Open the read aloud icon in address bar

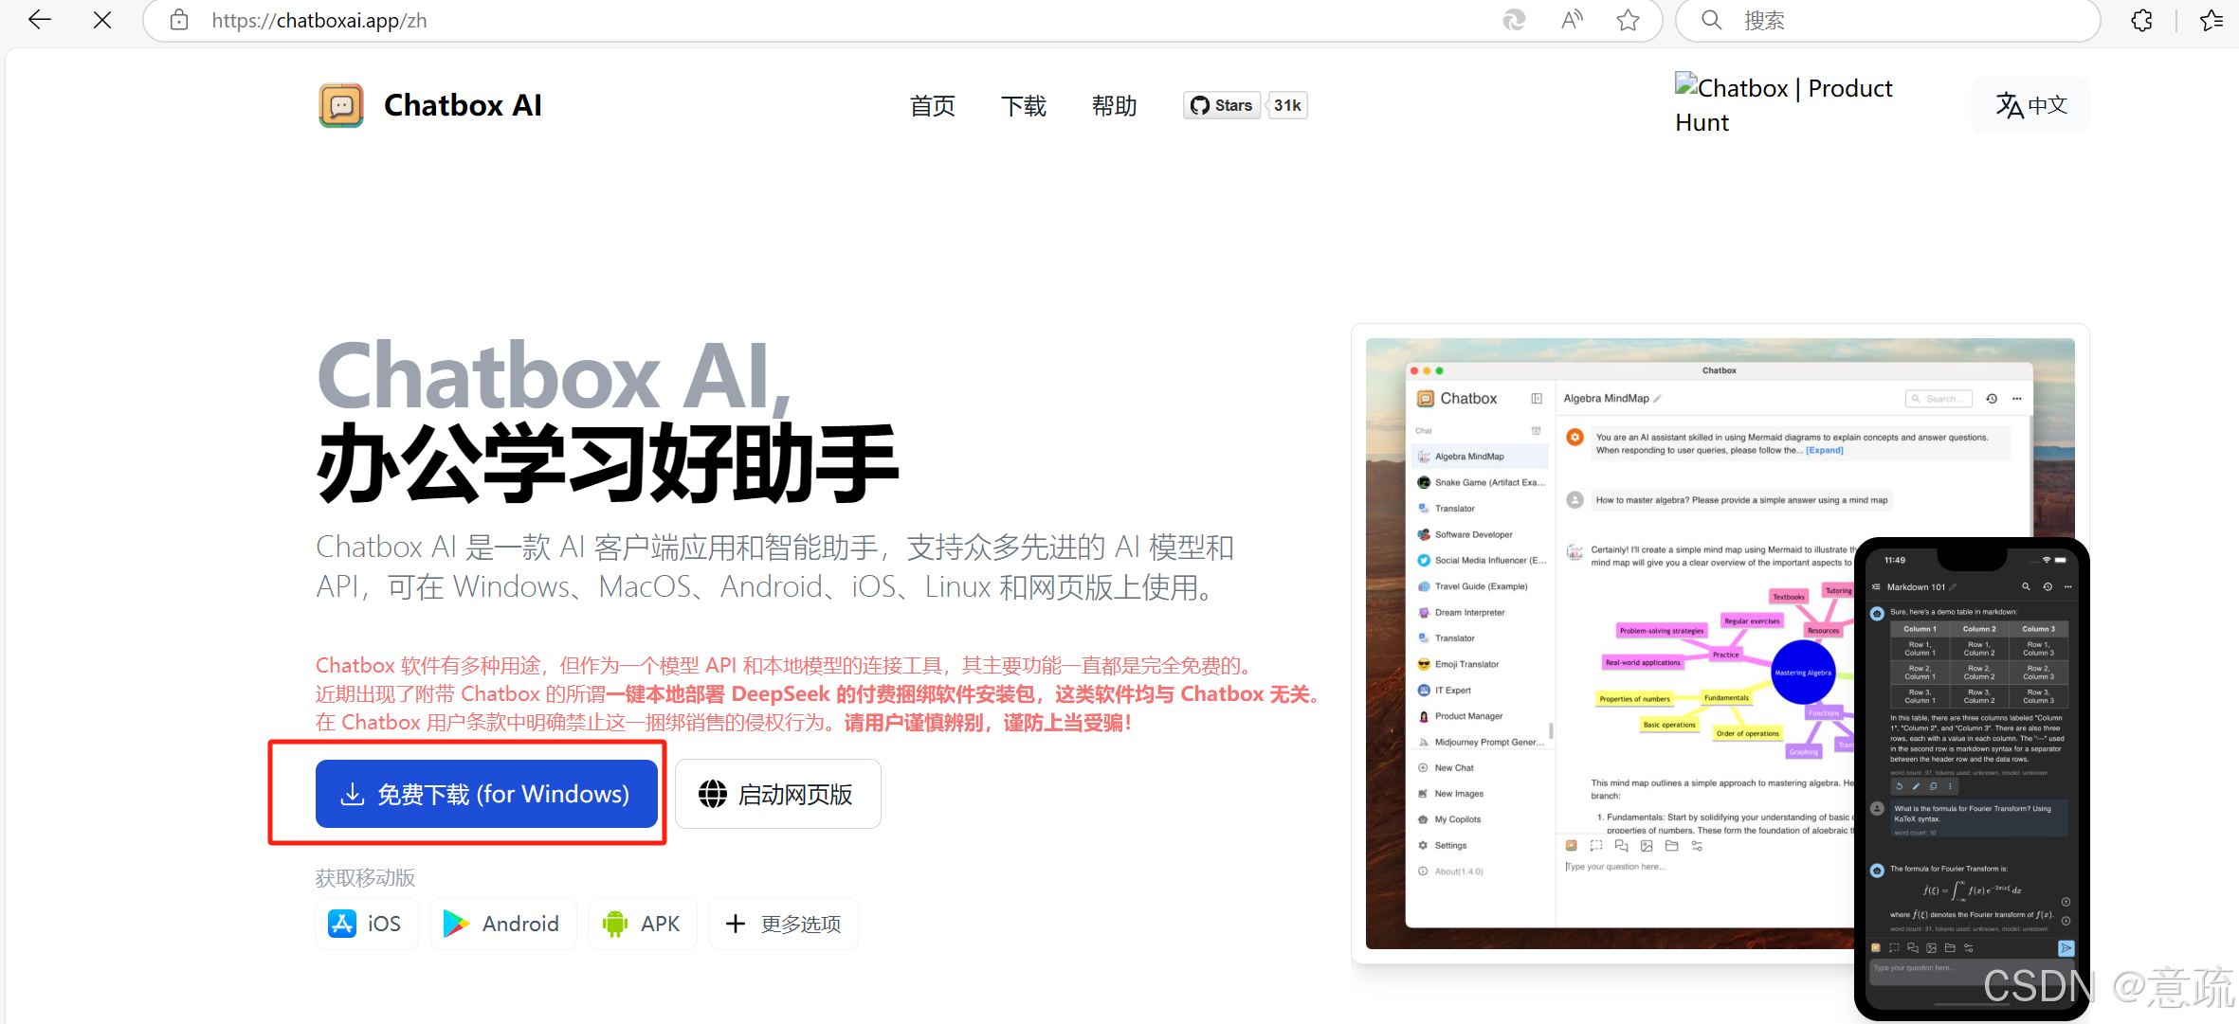(1572, 20)
